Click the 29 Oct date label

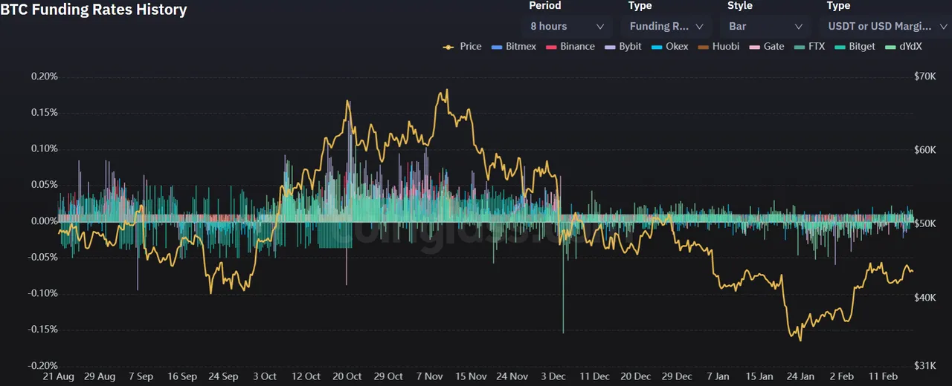(387, 377)
